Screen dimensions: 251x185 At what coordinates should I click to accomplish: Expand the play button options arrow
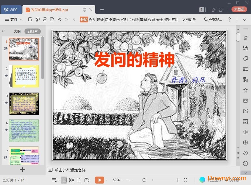pos(106,180)
